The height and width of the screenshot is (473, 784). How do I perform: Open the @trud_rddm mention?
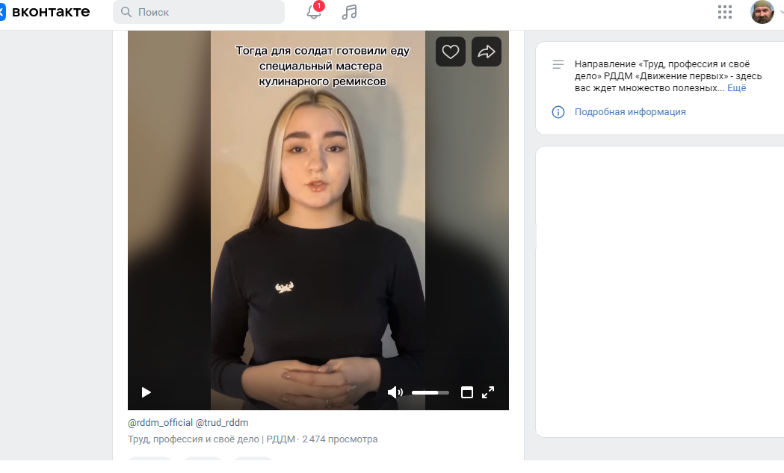[221, 423]
